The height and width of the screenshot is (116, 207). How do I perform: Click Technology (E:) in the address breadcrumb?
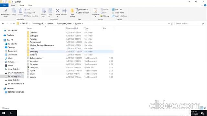38,24
